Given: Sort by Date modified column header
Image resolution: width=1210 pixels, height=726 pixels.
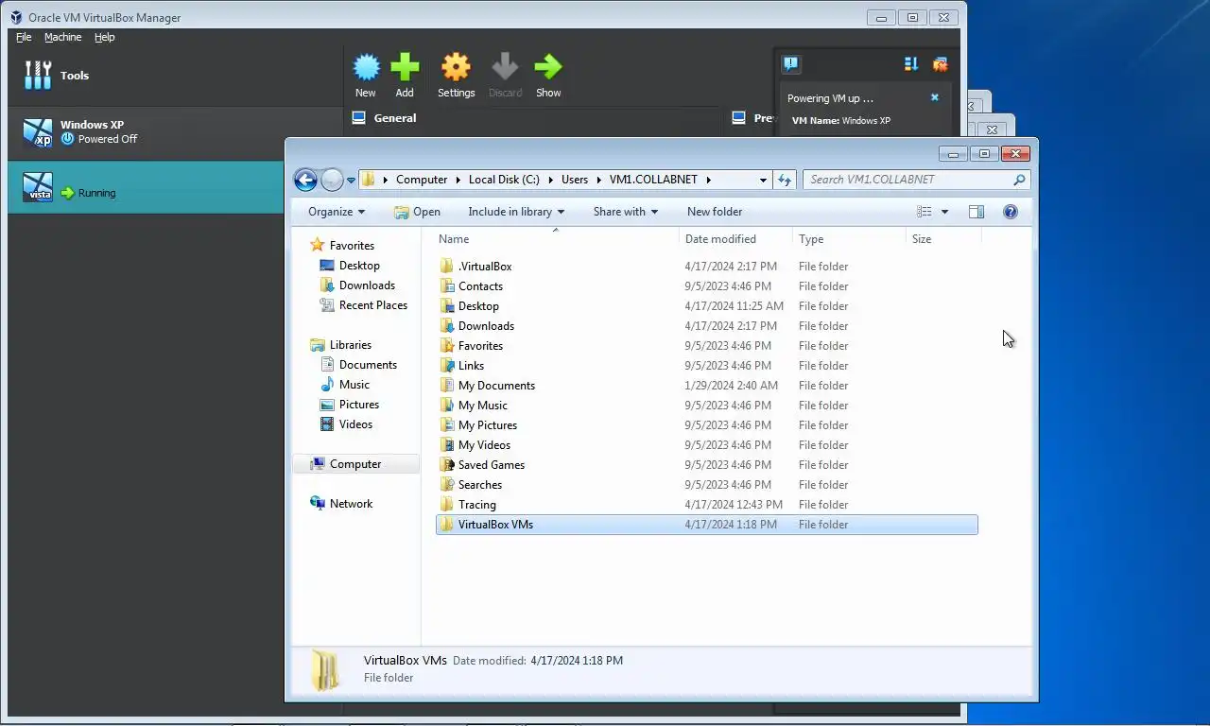Looking at the screenshot, I should point(735,239).
